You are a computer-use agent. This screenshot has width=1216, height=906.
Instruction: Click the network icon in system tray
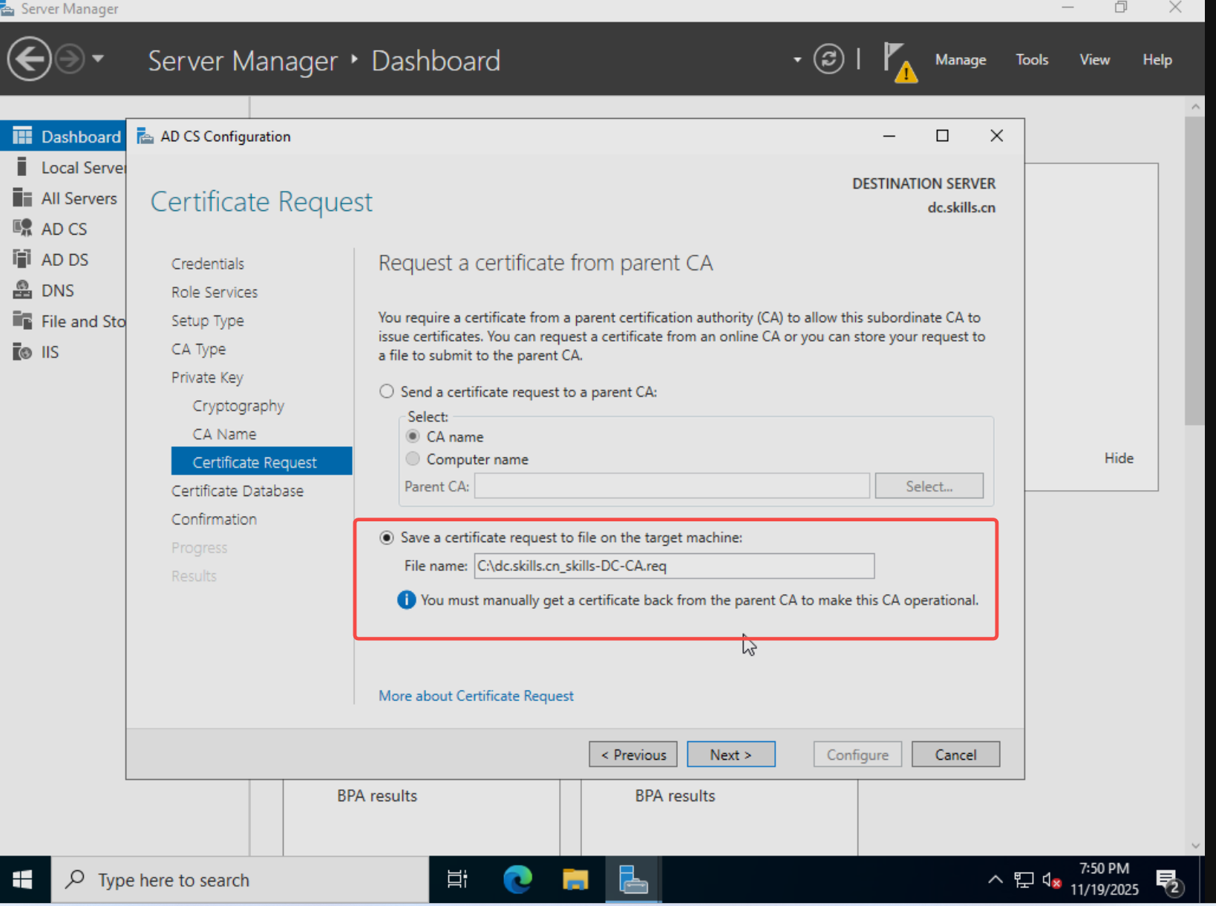[x=1024, y=880]
